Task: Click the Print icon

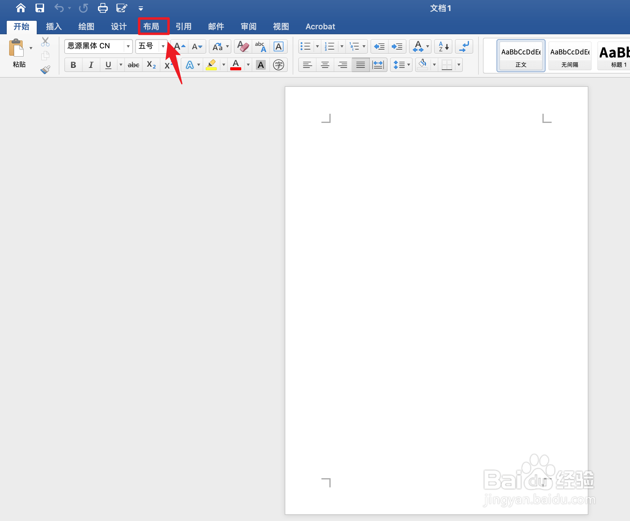Action: [103, 8]
